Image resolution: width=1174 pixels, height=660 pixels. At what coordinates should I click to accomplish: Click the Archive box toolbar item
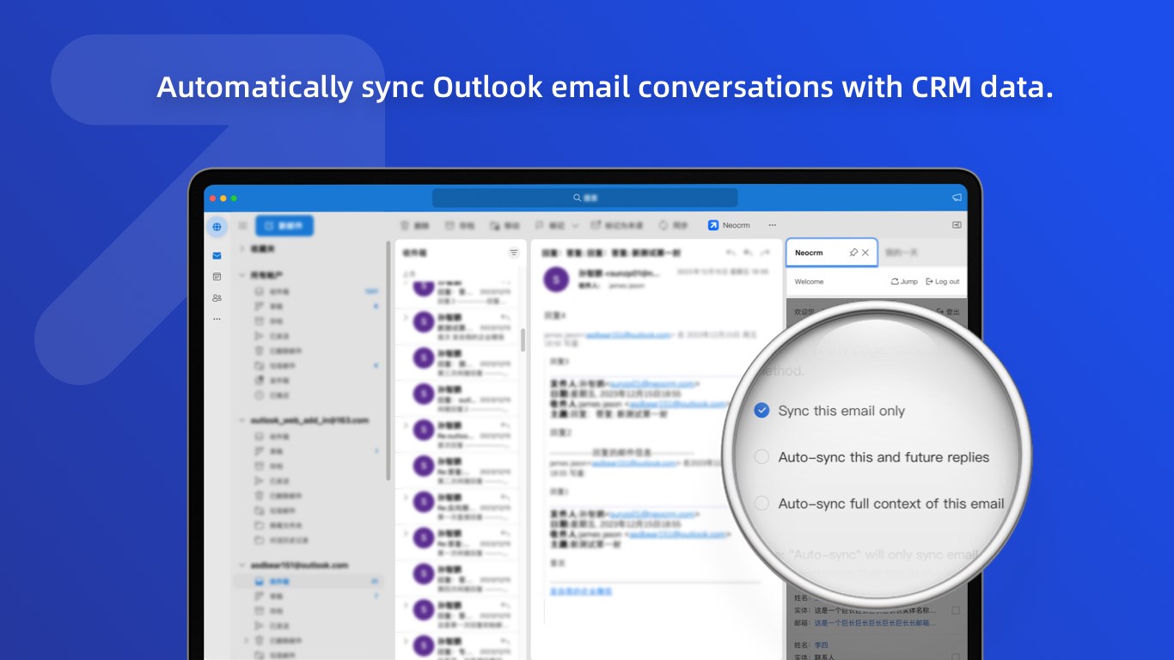[x=460, y=225]
